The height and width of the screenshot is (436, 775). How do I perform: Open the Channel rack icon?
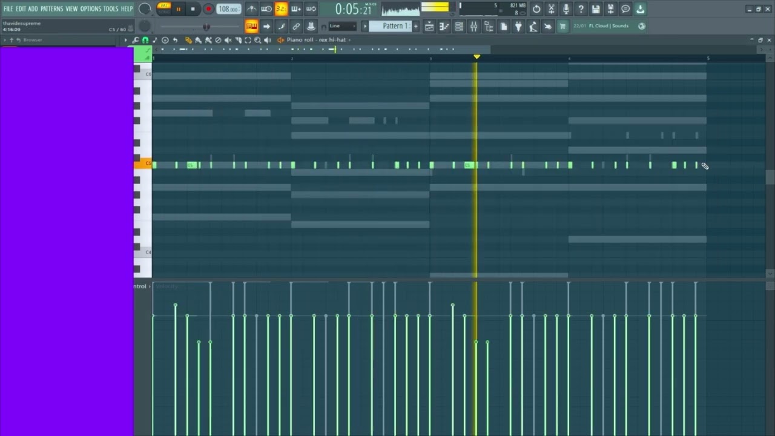coord(459,26)
